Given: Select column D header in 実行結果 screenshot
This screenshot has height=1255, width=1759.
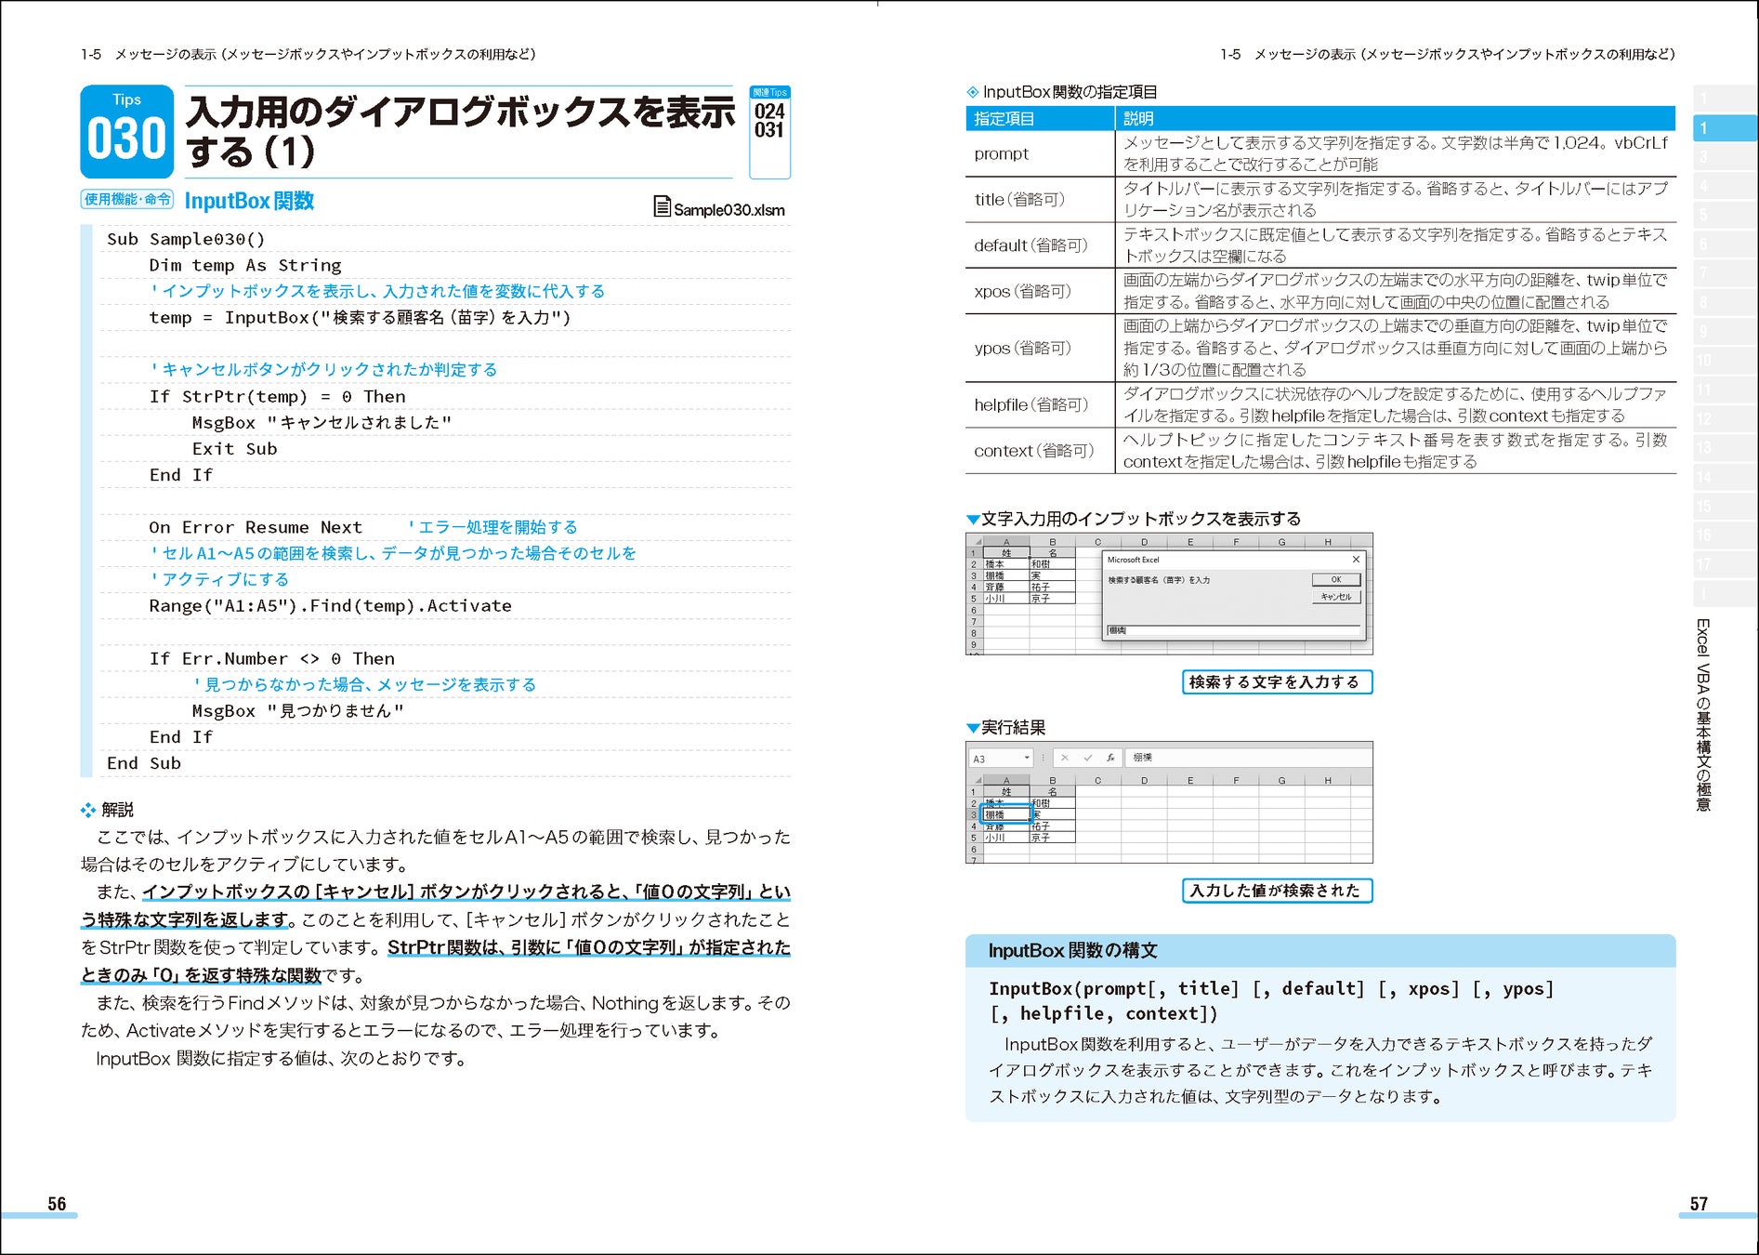Looking at the screenshot, I should [x=1144, y=780].
